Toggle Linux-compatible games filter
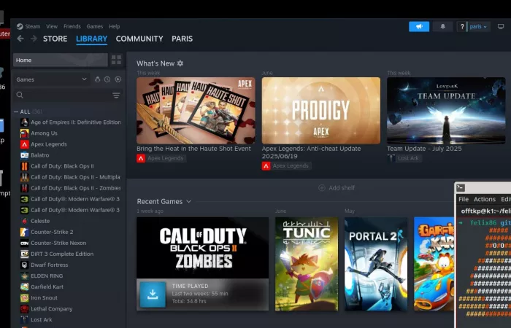 point(98,79)
